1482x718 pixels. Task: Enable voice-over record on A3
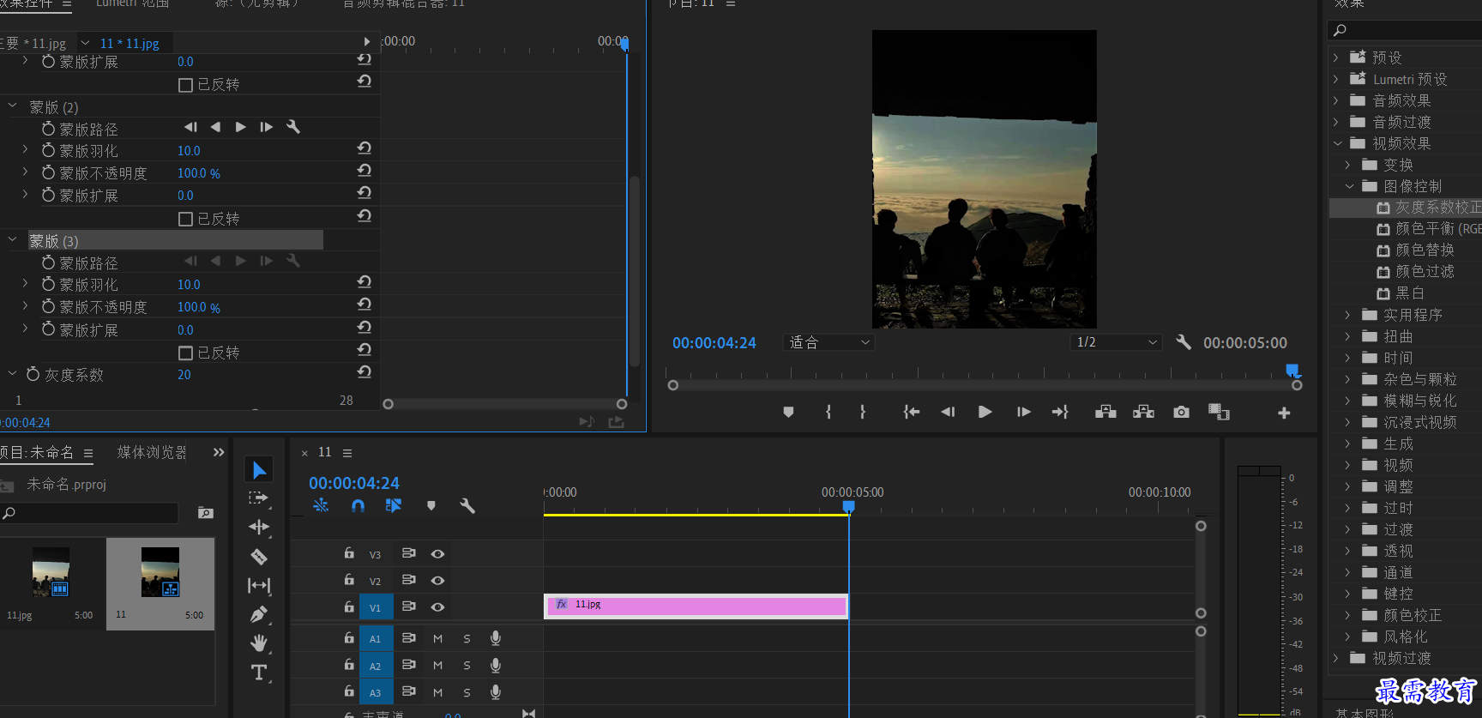coord(495,692)
